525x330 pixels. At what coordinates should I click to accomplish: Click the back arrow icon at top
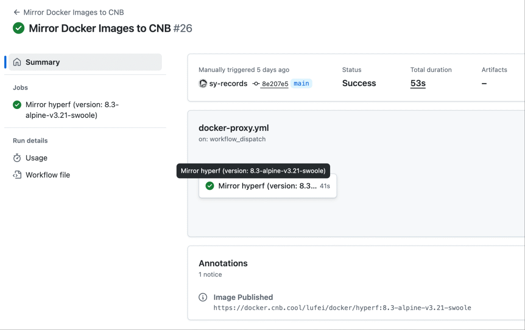17,12
